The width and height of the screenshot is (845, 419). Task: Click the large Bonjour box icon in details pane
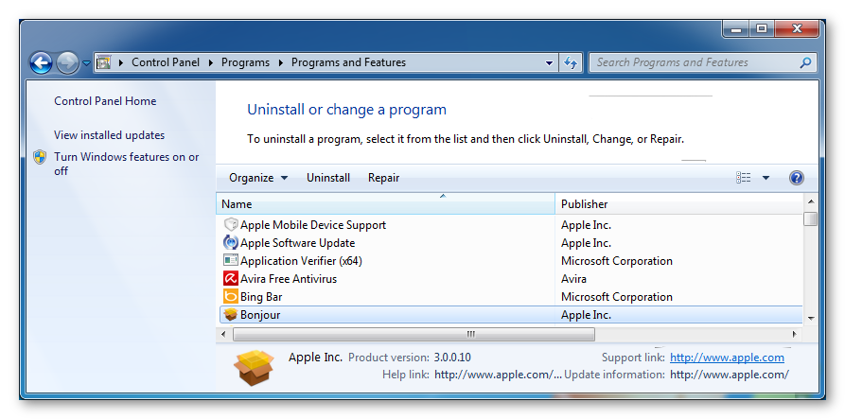coord(254,368)
